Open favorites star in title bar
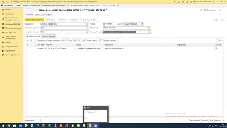Viewport: 227px width, 128px height. point(183,2)
